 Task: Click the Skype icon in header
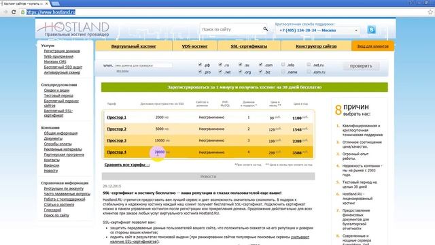tap(371, 29)
